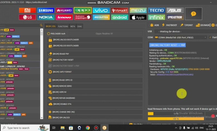Image resolution: width=217 pixels, height=131 pixels.
Task: Choose the Samsung brand tile
Action: (x=46, y=10)
